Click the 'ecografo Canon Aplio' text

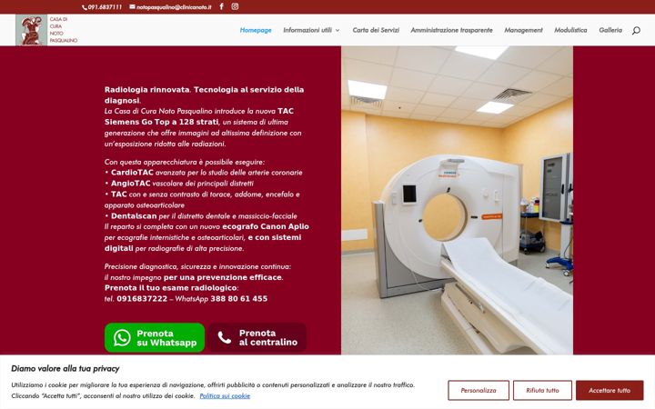[x=266, y=226]
